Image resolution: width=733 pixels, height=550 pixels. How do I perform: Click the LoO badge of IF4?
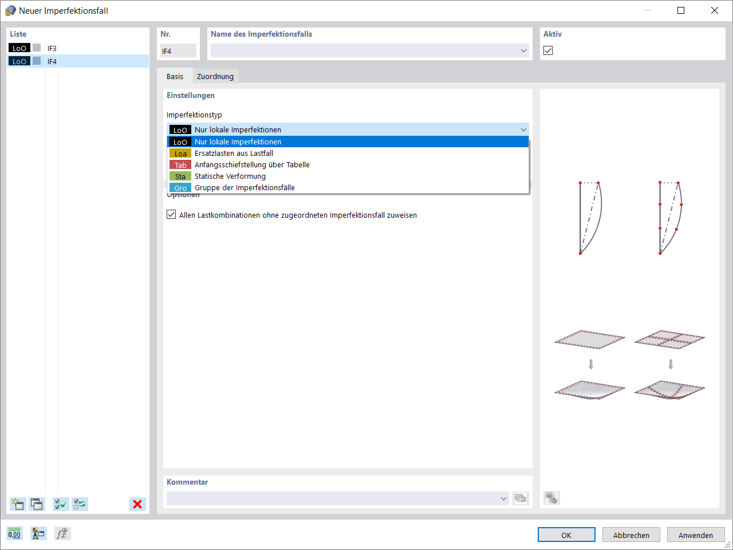[x=19, y=61]
